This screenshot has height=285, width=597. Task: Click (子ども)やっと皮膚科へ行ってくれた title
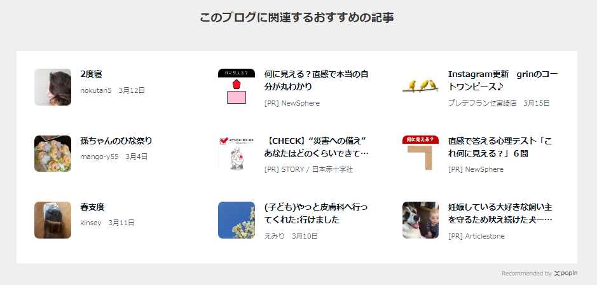(x=317, y=214)
